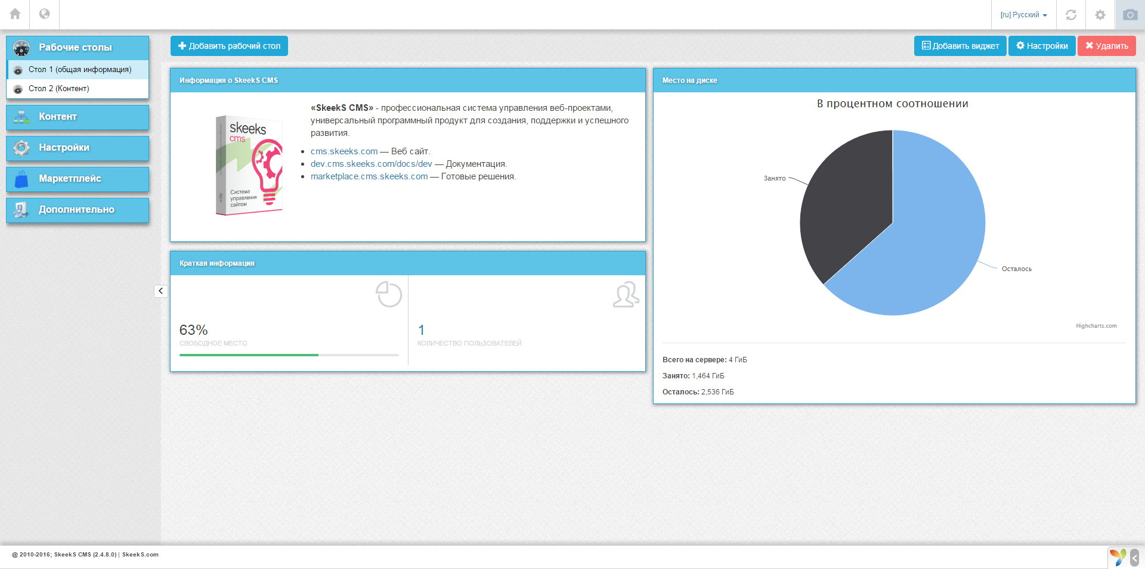Click the camera screenshot icon
The image size is (1145, 569).
1130,15
